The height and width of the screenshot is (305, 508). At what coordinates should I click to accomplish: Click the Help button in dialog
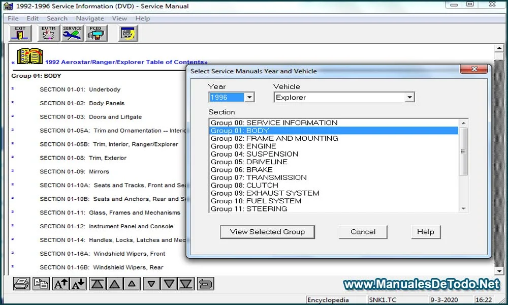point(426,232)
